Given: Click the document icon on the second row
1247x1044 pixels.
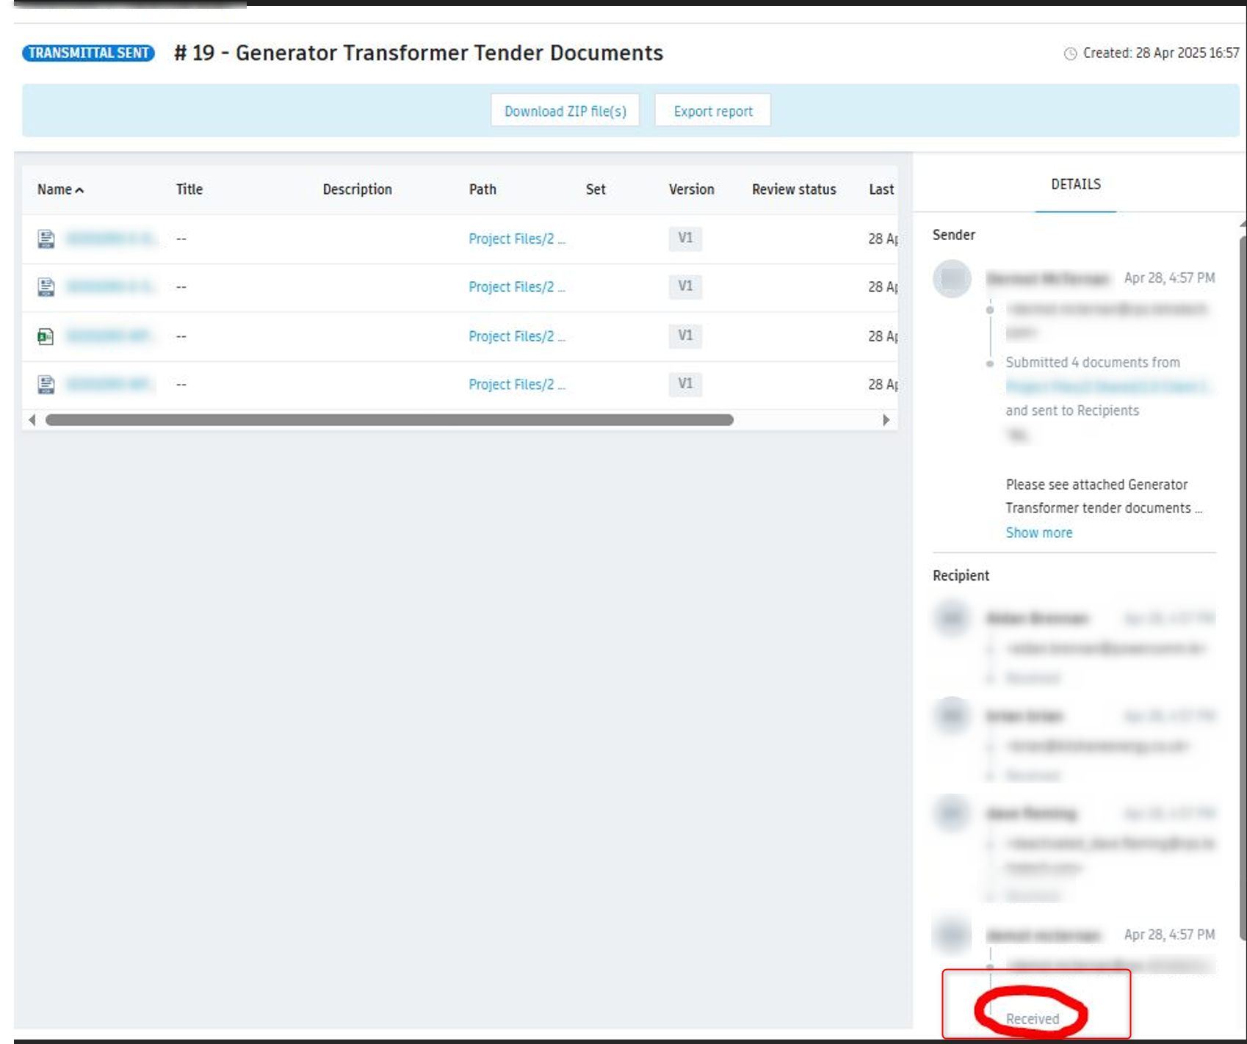Looking at the screenshot, I should 46,286.
